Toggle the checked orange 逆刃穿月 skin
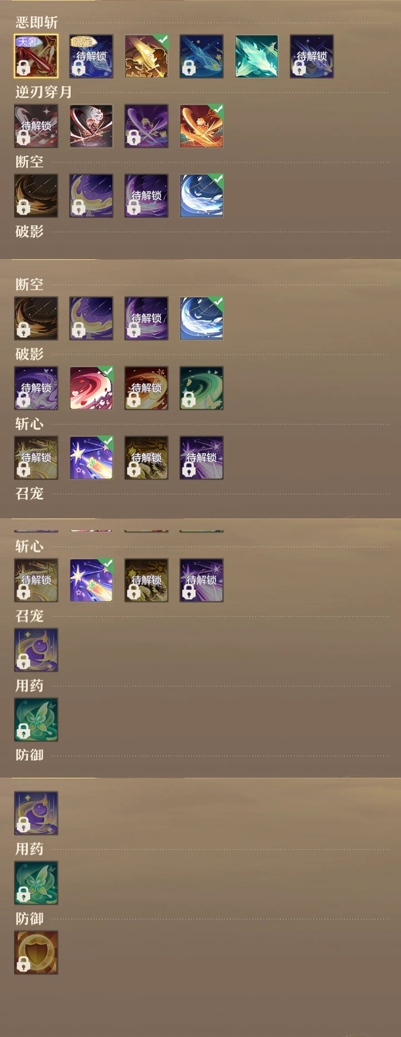Screen dimensions: 401x1037 click(x=201, y=126)
